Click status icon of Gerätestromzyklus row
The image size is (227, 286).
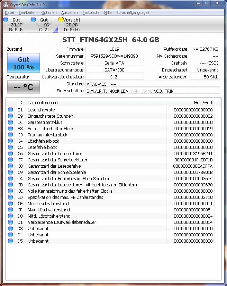(10, 122)
